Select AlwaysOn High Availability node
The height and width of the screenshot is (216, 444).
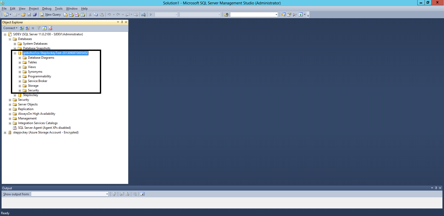tap(37, 114)
